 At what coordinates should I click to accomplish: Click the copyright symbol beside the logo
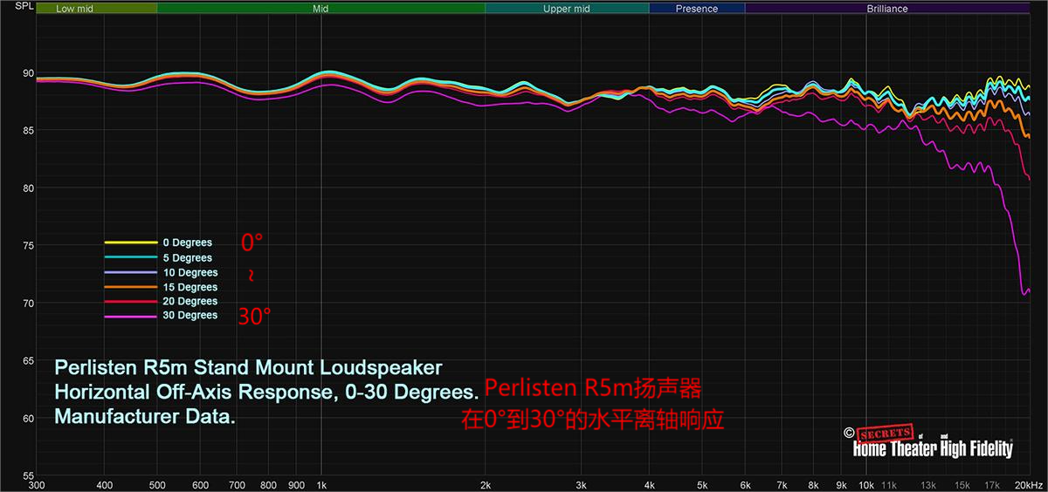[848, 432]
